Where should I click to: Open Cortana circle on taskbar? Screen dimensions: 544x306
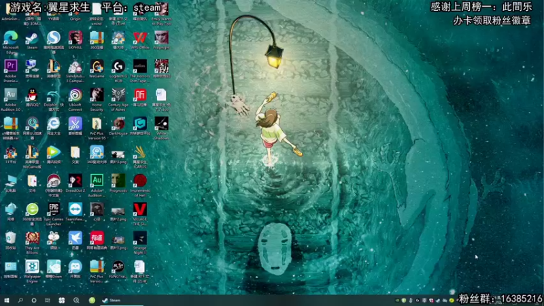34,301
